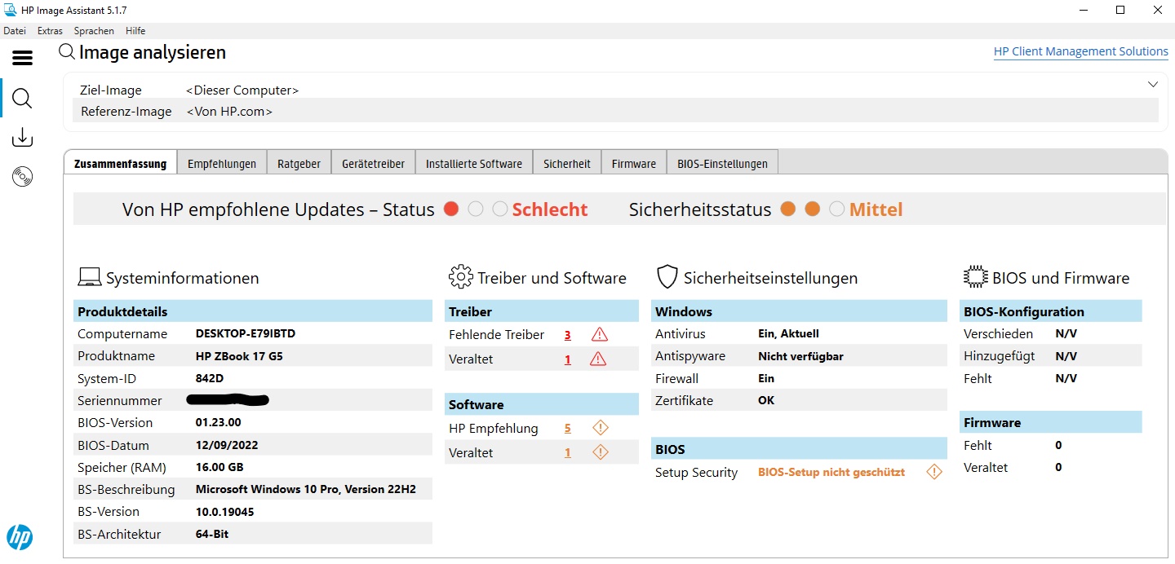Switch to the BIOS-Einstellungen tab

coord(722,163)
